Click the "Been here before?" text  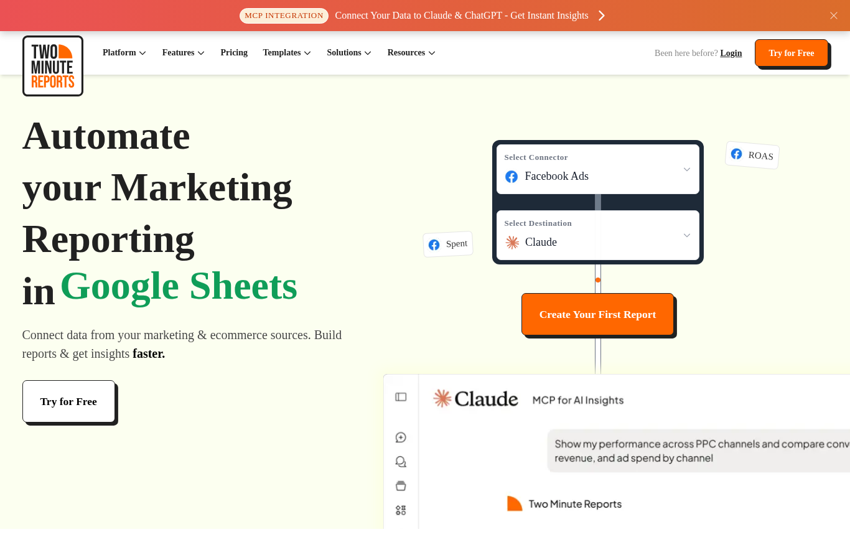686,54
